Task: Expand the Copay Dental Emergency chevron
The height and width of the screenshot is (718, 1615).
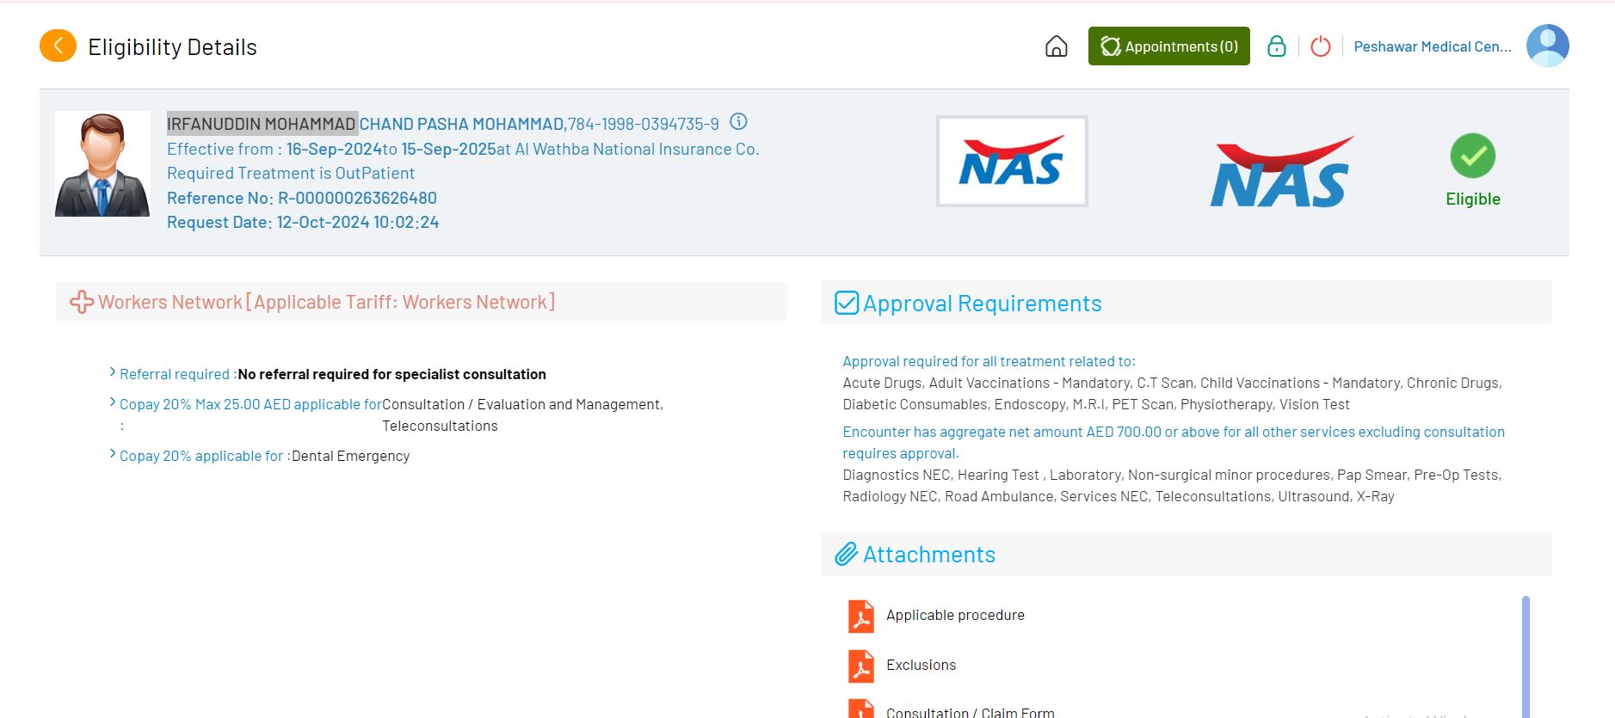Action: click(x=113, y=454)
